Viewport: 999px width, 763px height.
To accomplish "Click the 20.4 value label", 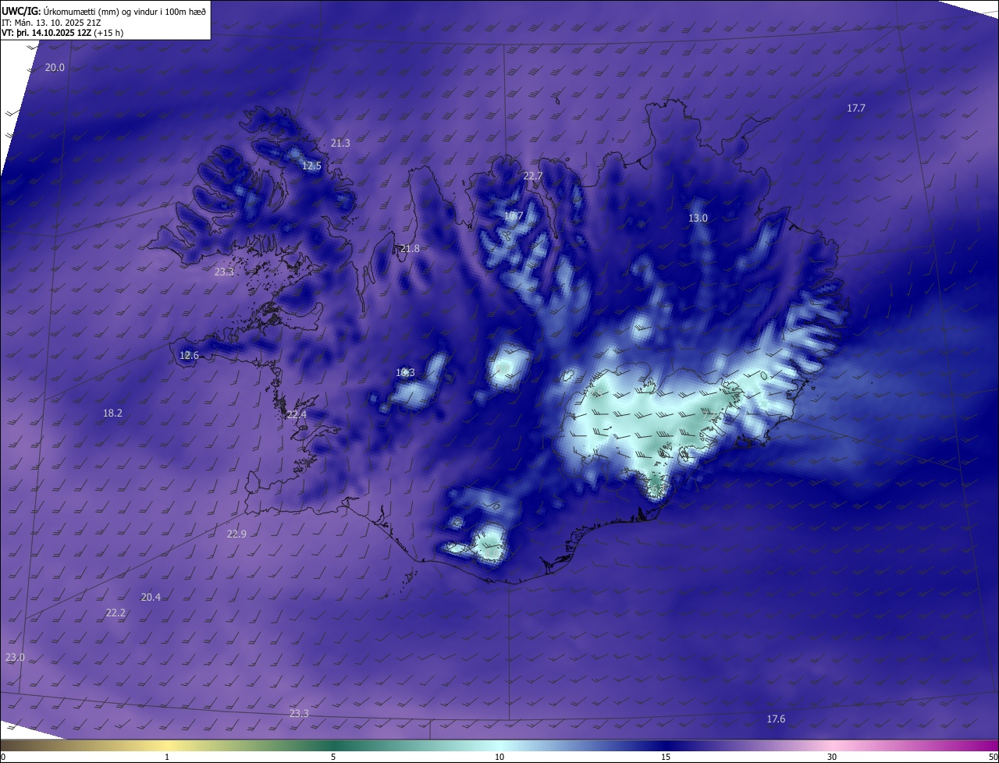I will point(151,598).
